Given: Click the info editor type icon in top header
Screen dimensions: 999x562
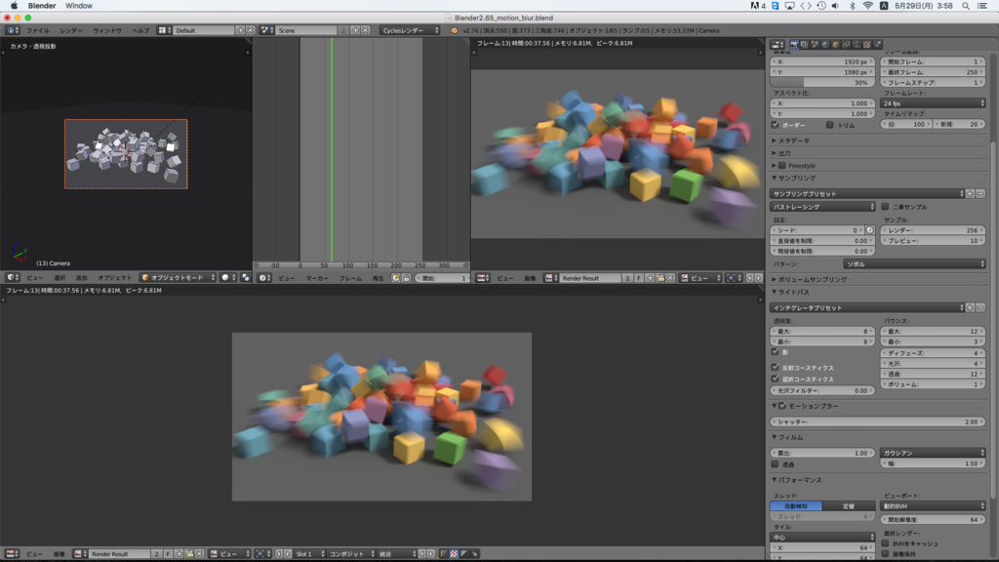Looking at the screenshot, I should point(12,30).
